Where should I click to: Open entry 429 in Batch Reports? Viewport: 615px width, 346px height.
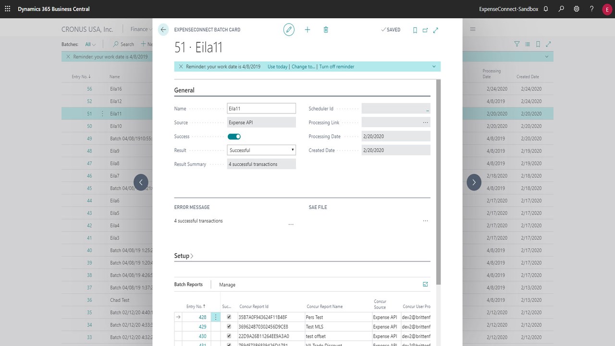202,327
